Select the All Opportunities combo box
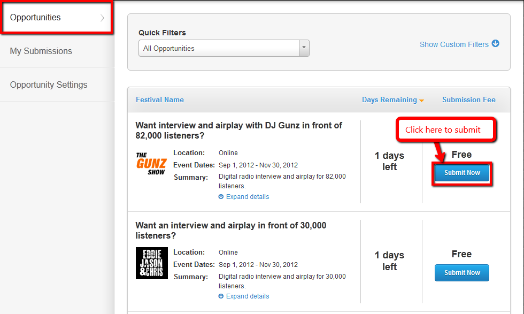This screenshot has height=314, width=524. pos(219,48)
